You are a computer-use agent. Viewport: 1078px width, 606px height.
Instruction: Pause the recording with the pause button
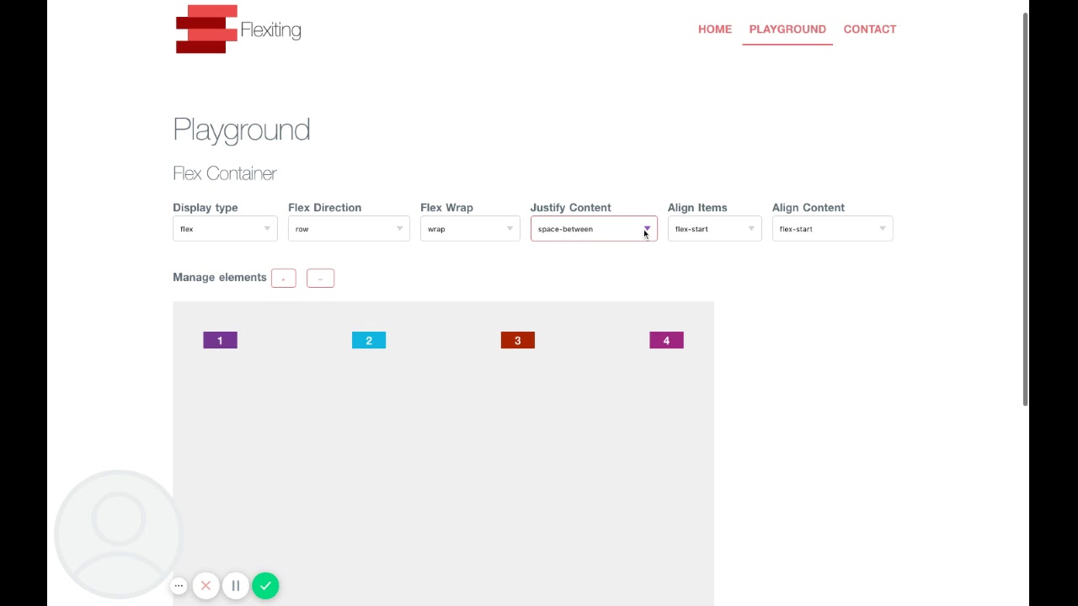[x=236, y=586]
